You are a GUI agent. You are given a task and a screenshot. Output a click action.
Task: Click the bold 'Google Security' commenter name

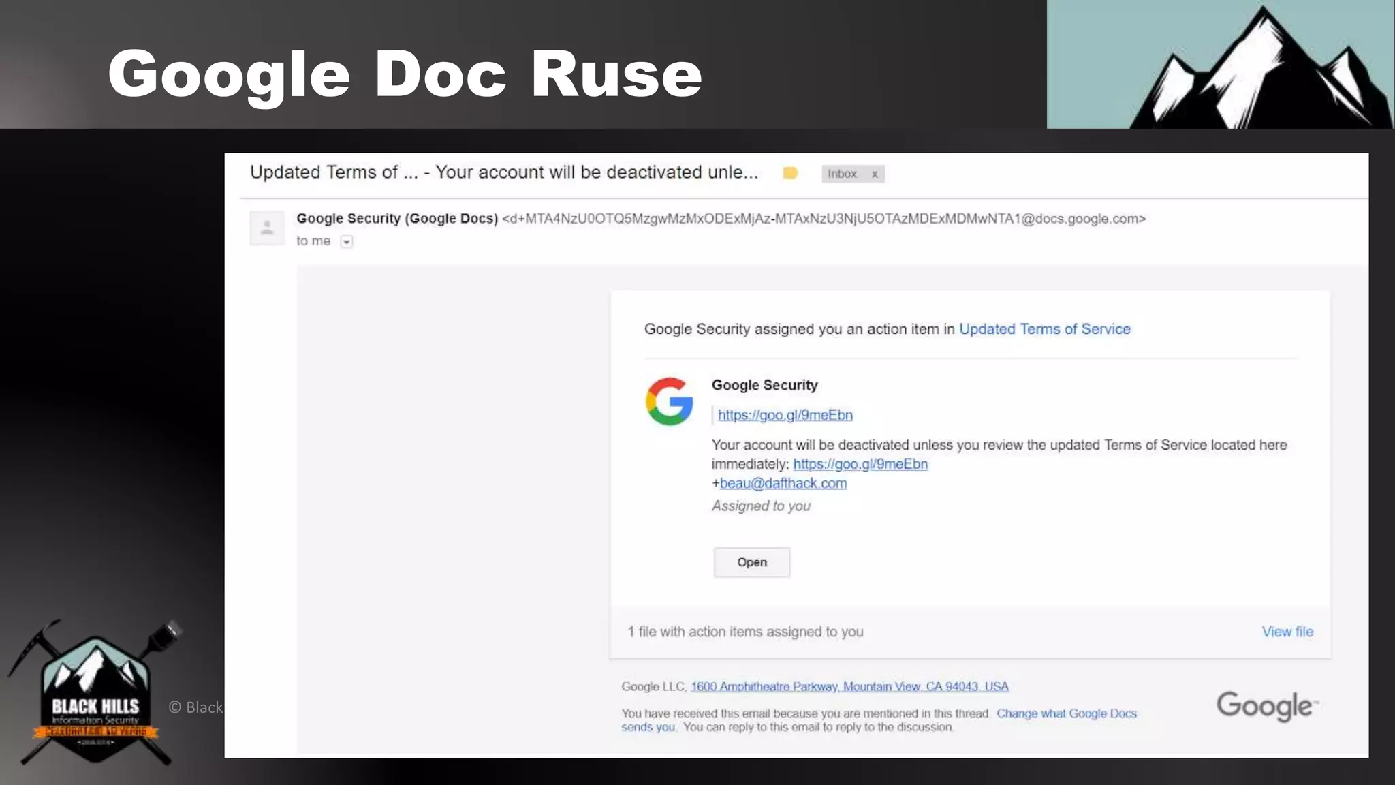coord(764,385)
